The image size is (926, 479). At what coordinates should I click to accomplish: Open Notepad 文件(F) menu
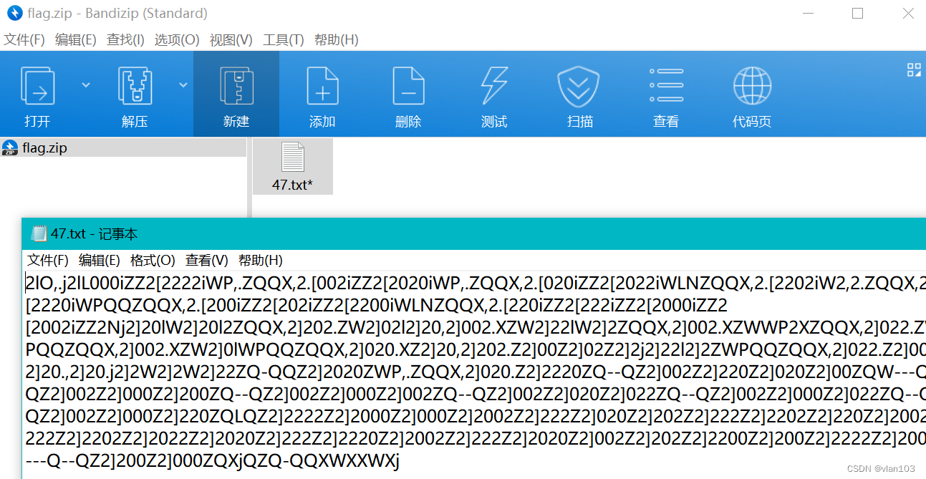coord(48,260)
